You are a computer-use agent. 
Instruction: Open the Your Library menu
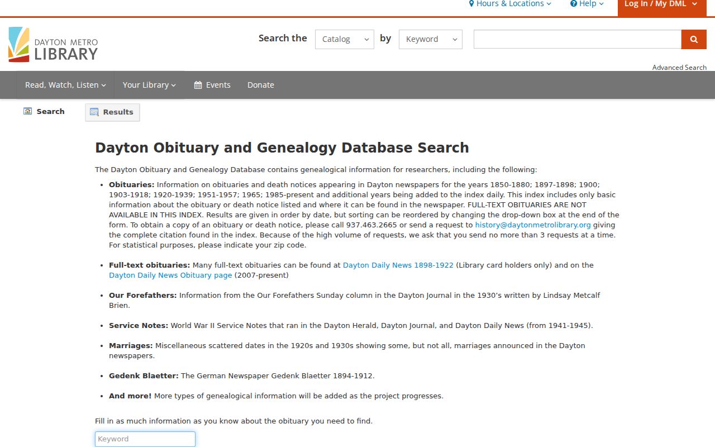pyautogui.click(x=149, y=85)
